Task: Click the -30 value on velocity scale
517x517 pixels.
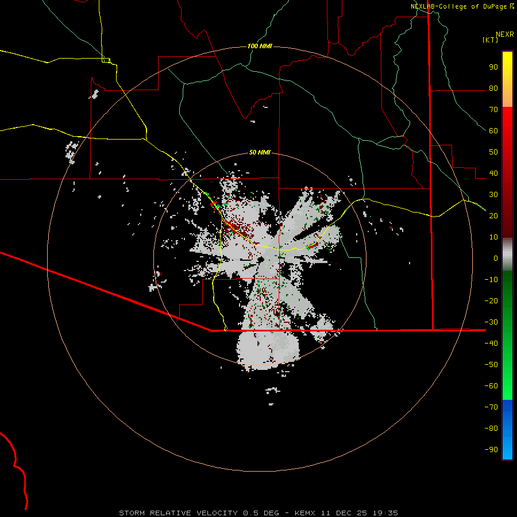Action: tap(491, 322)
